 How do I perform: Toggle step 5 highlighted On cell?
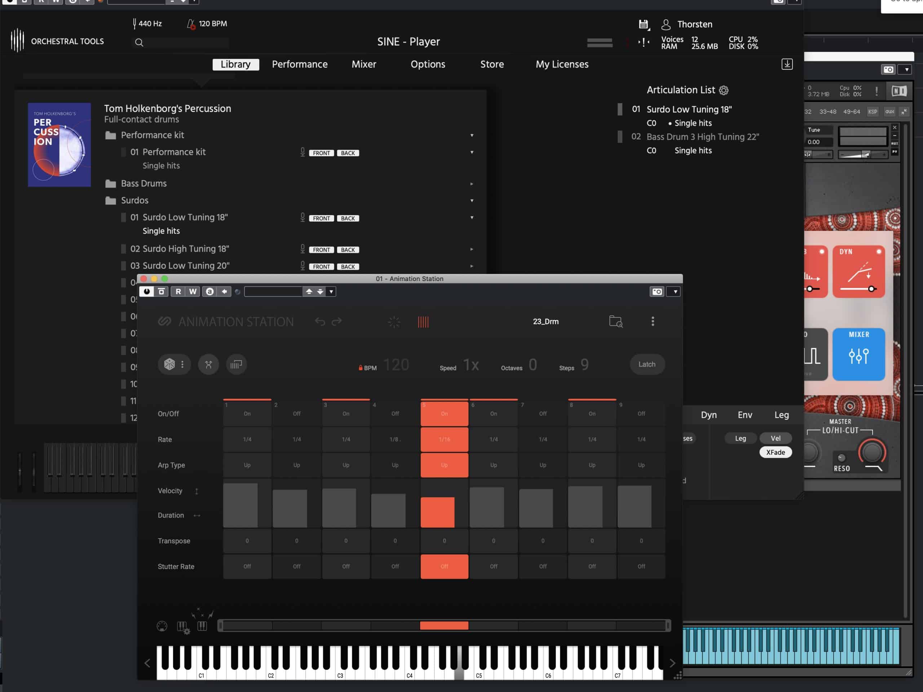click(x=445, y=413)
